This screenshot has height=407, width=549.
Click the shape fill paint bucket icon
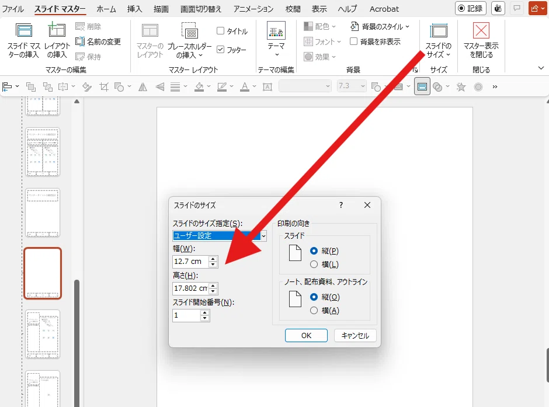[x=199, y=86]
